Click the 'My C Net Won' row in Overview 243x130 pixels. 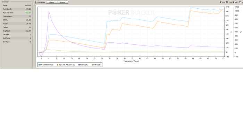click(x=17, y=13)
